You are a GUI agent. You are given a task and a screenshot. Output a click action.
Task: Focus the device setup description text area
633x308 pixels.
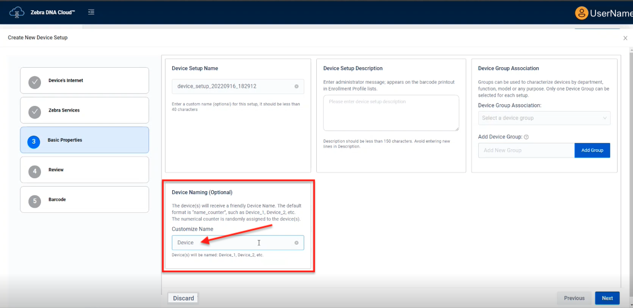coord(391,113)
